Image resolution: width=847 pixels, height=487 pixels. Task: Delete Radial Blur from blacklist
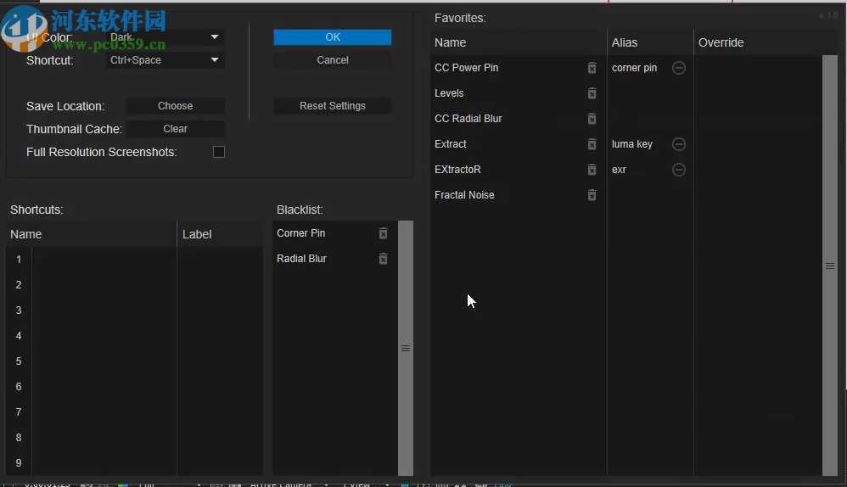pos(383,259)
